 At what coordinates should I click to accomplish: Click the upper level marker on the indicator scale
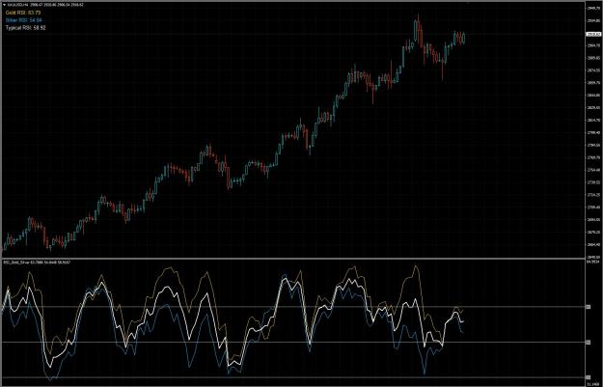click(x=588, y=307)
